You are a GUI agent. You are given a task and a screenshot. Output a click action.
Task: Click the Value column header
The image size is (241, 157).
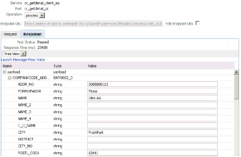[x=92, y=66]
